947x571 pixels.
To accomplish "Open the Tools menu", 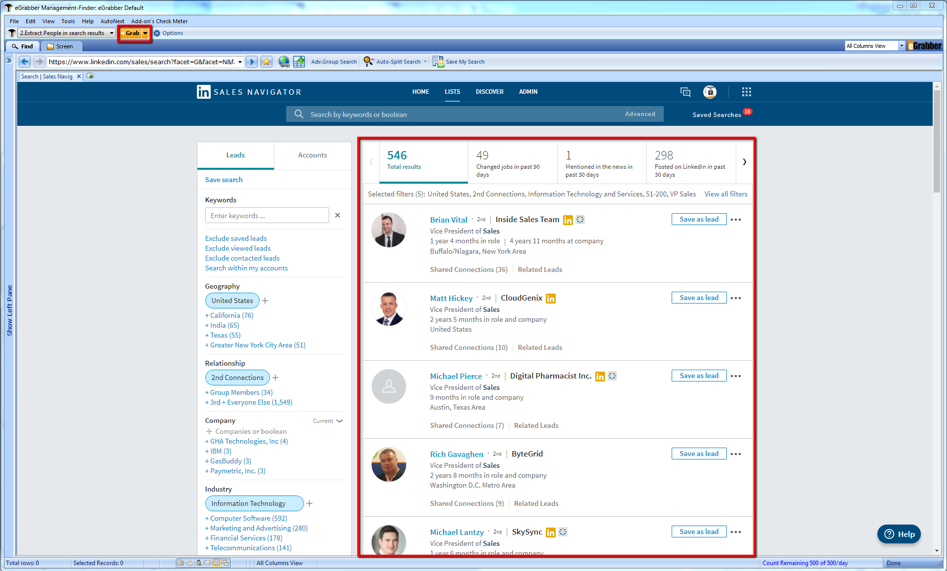I will tap(68, 21).
